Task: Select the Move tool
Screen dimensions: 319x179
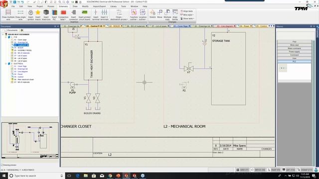Action: click(159, 14)
